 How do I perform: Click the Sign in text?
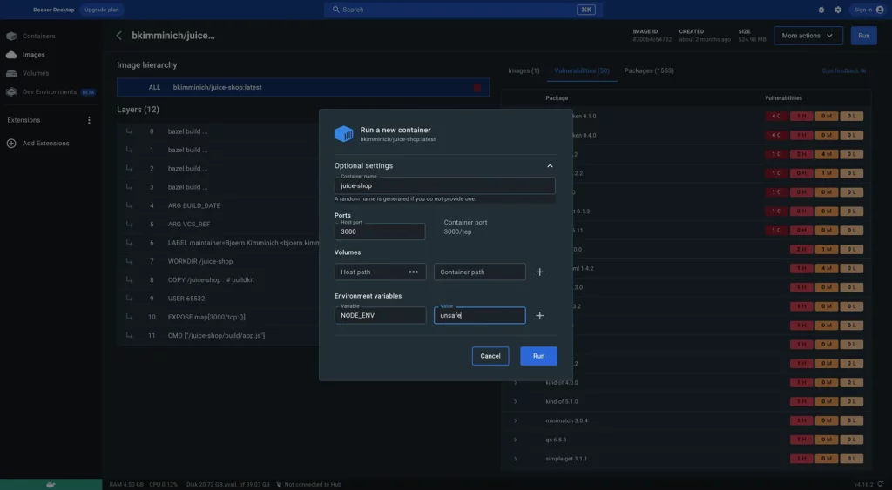[x=862, y=10]
